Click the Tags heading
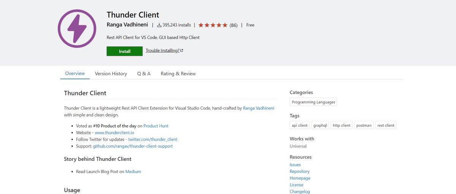456x194 pixels. [x=294, y=116]
